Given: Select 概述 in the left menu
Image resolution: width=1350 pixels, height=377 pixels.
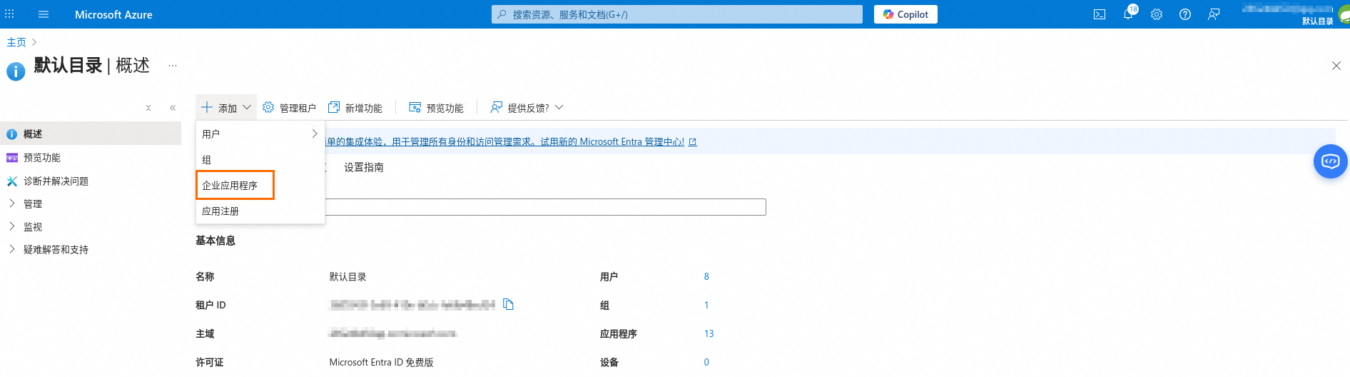Looking at the screenshot, I should [x=91, y=134].
